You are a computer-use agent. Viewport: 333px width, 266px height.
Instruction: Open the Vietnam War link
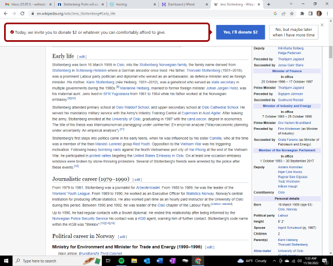pyautogui.click(x=191, y=144)
